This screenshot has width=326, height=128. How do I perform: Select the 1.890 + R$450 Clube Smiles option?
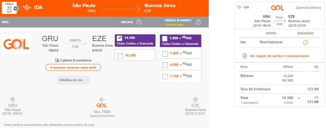coord(165,38)
